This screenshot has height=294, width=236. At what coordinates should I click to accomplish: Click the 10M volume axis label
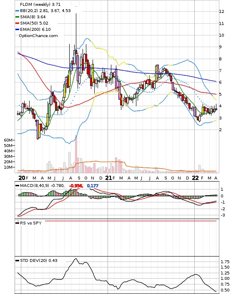(8, 167)
